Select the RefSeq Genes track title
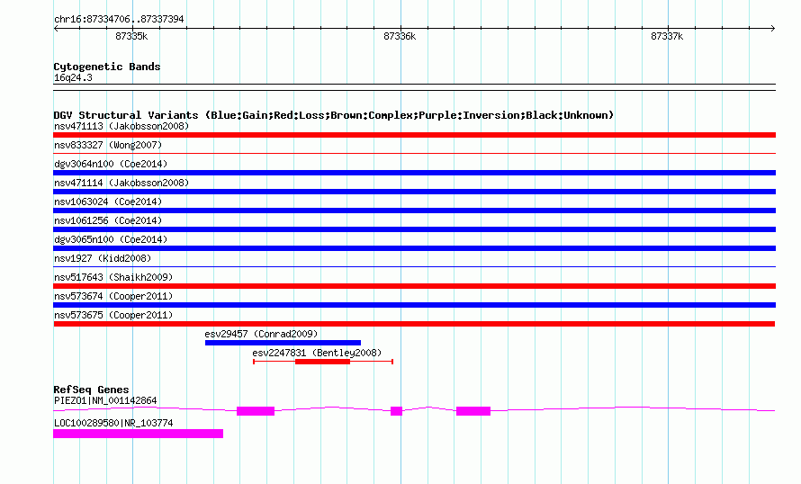This screenshot has height=484, width=801. [91, 390]
